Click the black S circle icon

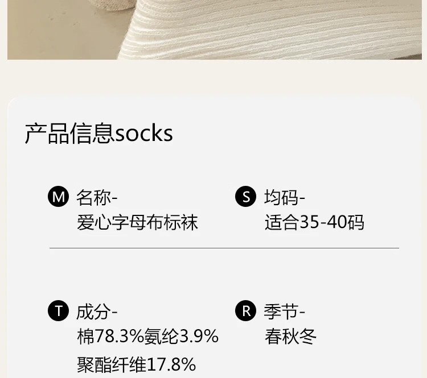point(246,197)
